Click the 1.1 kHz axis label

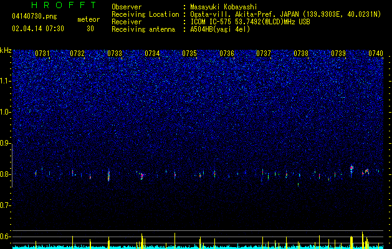[6, 81]
